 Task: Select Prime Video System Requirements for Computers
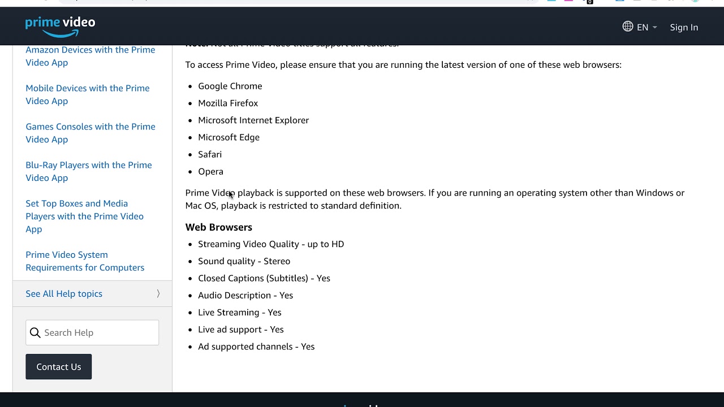(84, 261)
